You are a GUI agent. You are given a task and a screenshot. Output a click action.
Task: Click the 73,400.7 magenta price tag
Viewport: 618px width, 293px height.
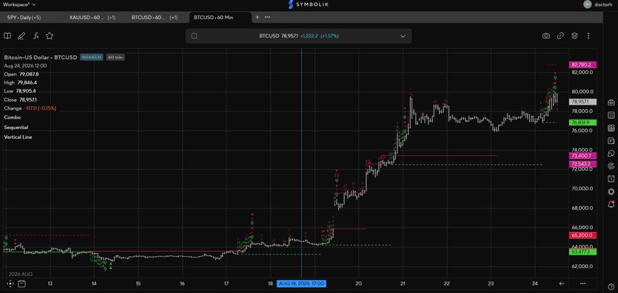click(x=583, y=156)
